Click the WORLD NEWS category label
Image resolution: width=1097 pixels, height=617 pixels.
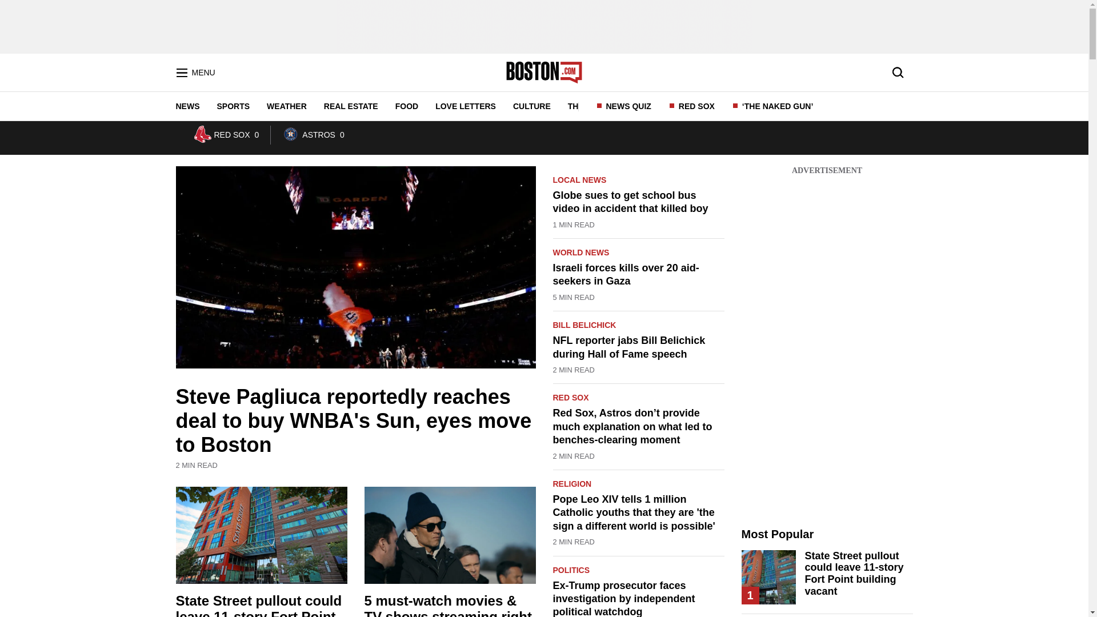[x=580, y=253]
